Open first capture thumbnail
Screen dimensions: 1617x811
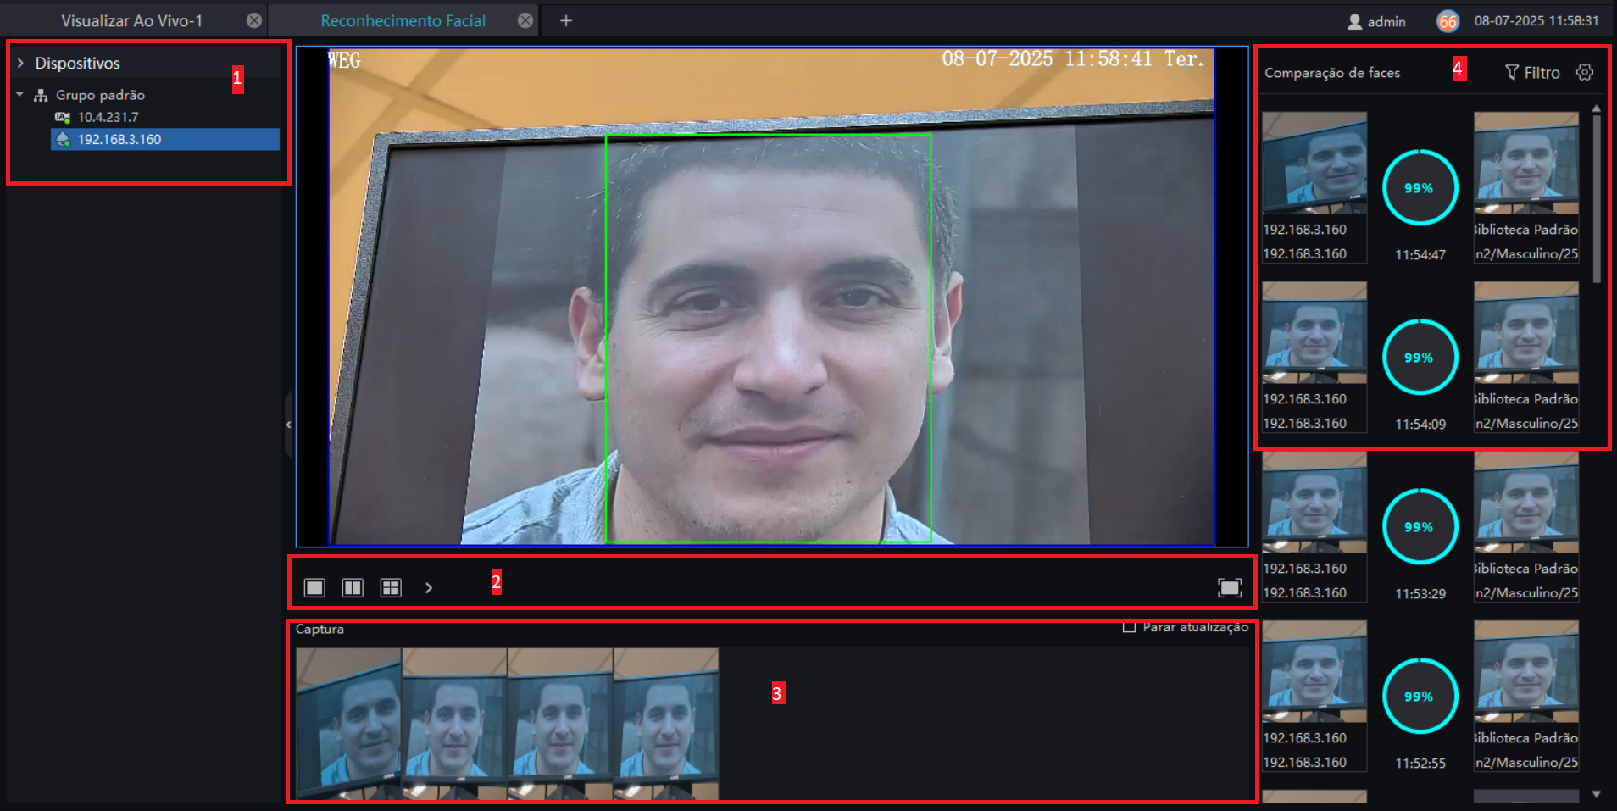point(348,724)
